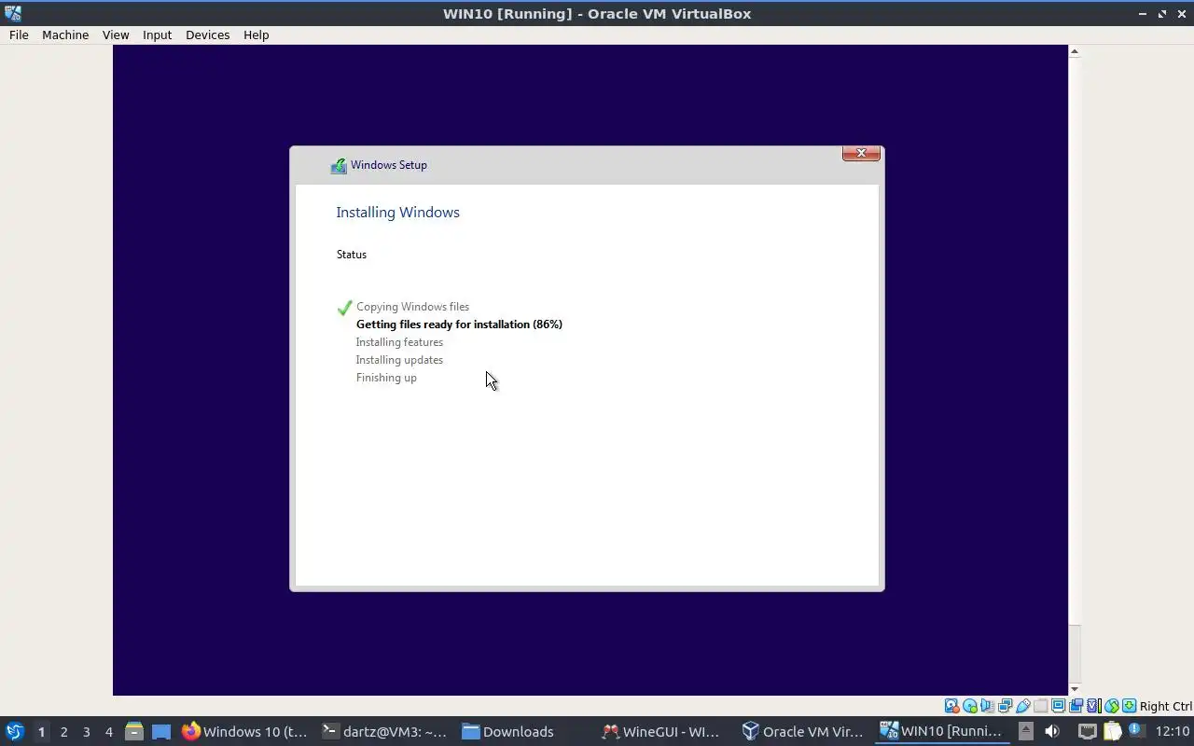
Task: Maximize the VirtualBox window
Action: click(1162, 14)
